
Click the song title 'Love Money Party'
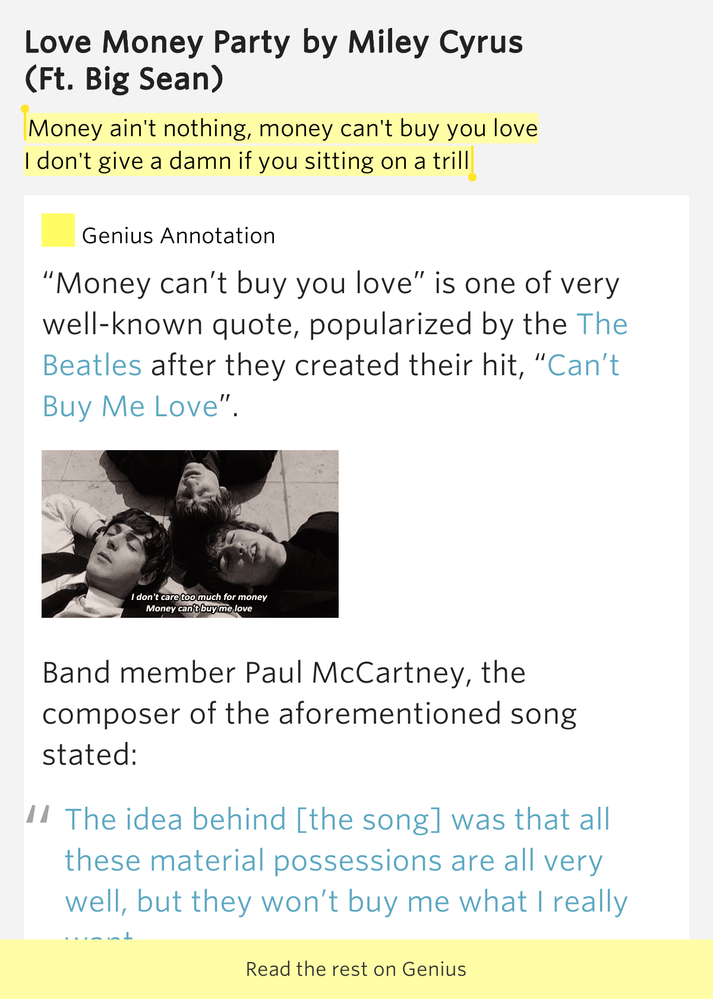click(x=157, y=43)
